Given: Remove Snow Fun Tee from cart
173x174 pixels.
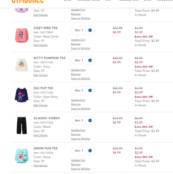Looking at the screenshot, I should tap(76, 165).
